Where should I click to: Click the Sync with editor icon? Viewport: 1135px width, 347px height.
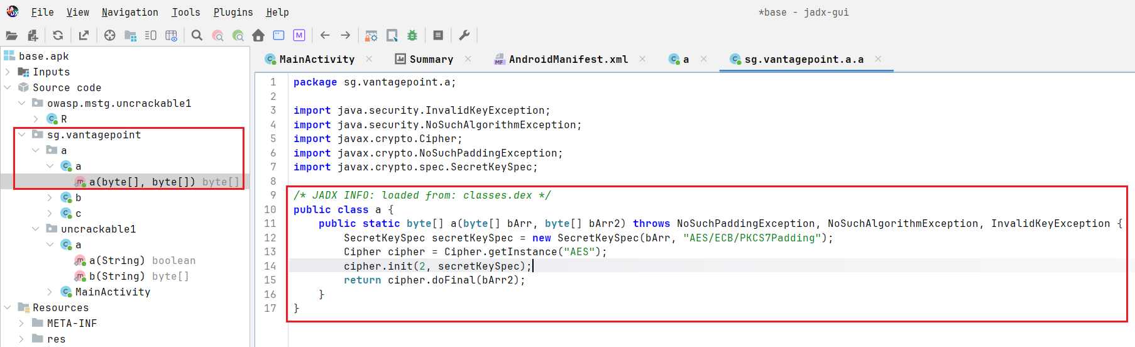(110, 35)
